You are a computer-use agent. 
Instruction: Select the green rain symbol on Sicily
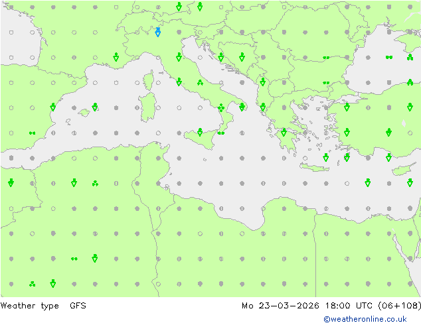coord(200,132)
